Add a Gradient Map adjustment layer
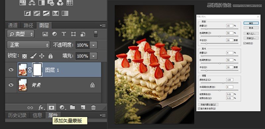The height and width of the screenshot is (129, 265). [x=65, y=13]
